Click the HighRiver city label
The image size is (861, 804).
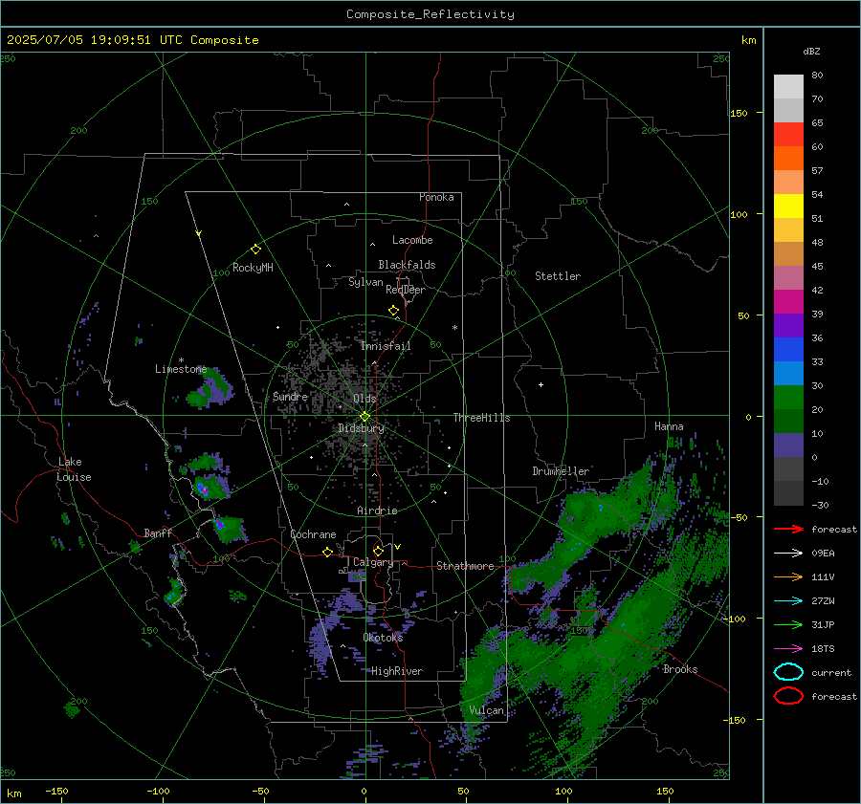(x=397, y=671)
